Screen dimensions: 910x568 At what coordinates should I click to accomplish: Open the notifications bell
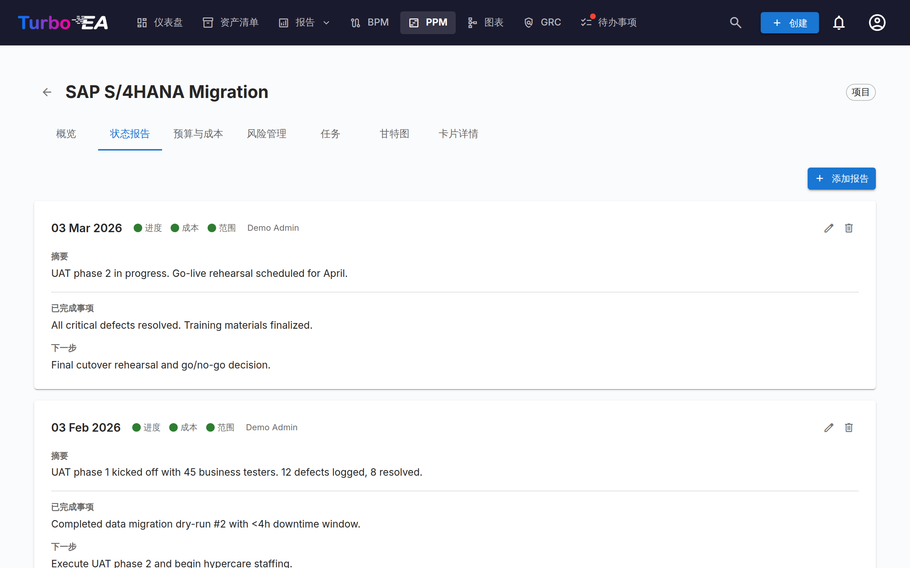point(839,22)
